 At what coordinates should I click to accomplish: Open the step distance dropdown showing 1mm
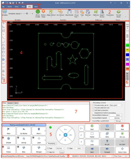pyautogui.click(x=79, y=149)
